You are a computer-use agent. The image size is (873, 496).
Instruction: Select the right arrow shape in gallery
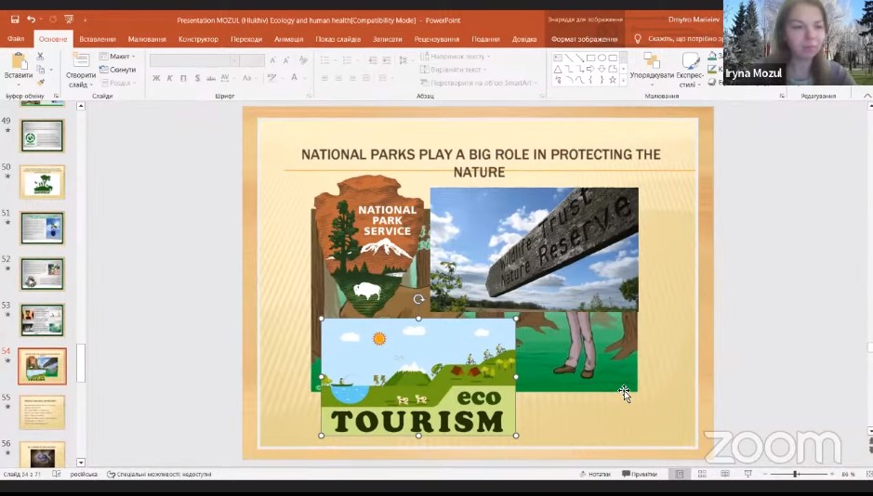pos(590,69)
